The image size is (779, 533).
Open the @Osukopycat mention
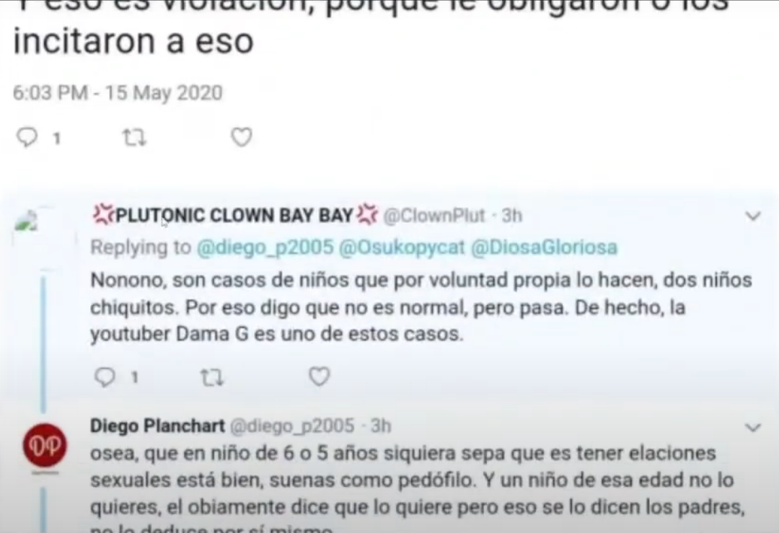point(402,247)
